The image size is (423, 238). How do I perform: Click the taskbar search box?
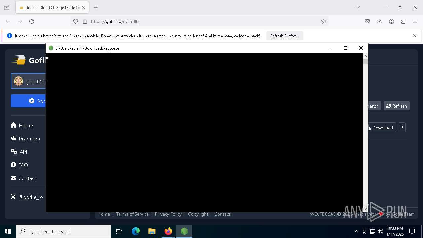click(x=63, y=231)
